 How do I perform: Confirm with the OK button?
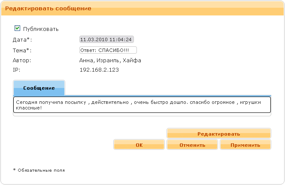pos(139,145)
